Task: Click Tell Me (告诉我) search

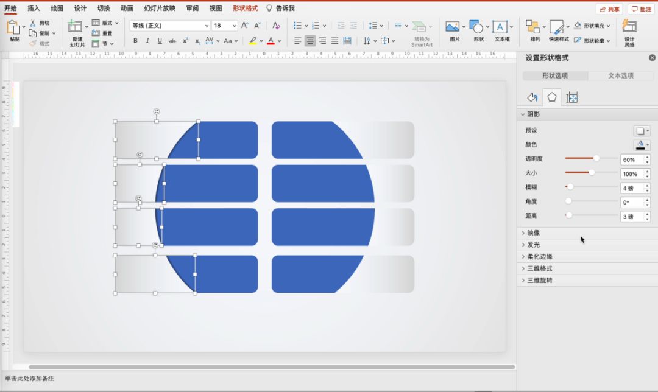Action: pyautogui.click(x=281, y=8)
